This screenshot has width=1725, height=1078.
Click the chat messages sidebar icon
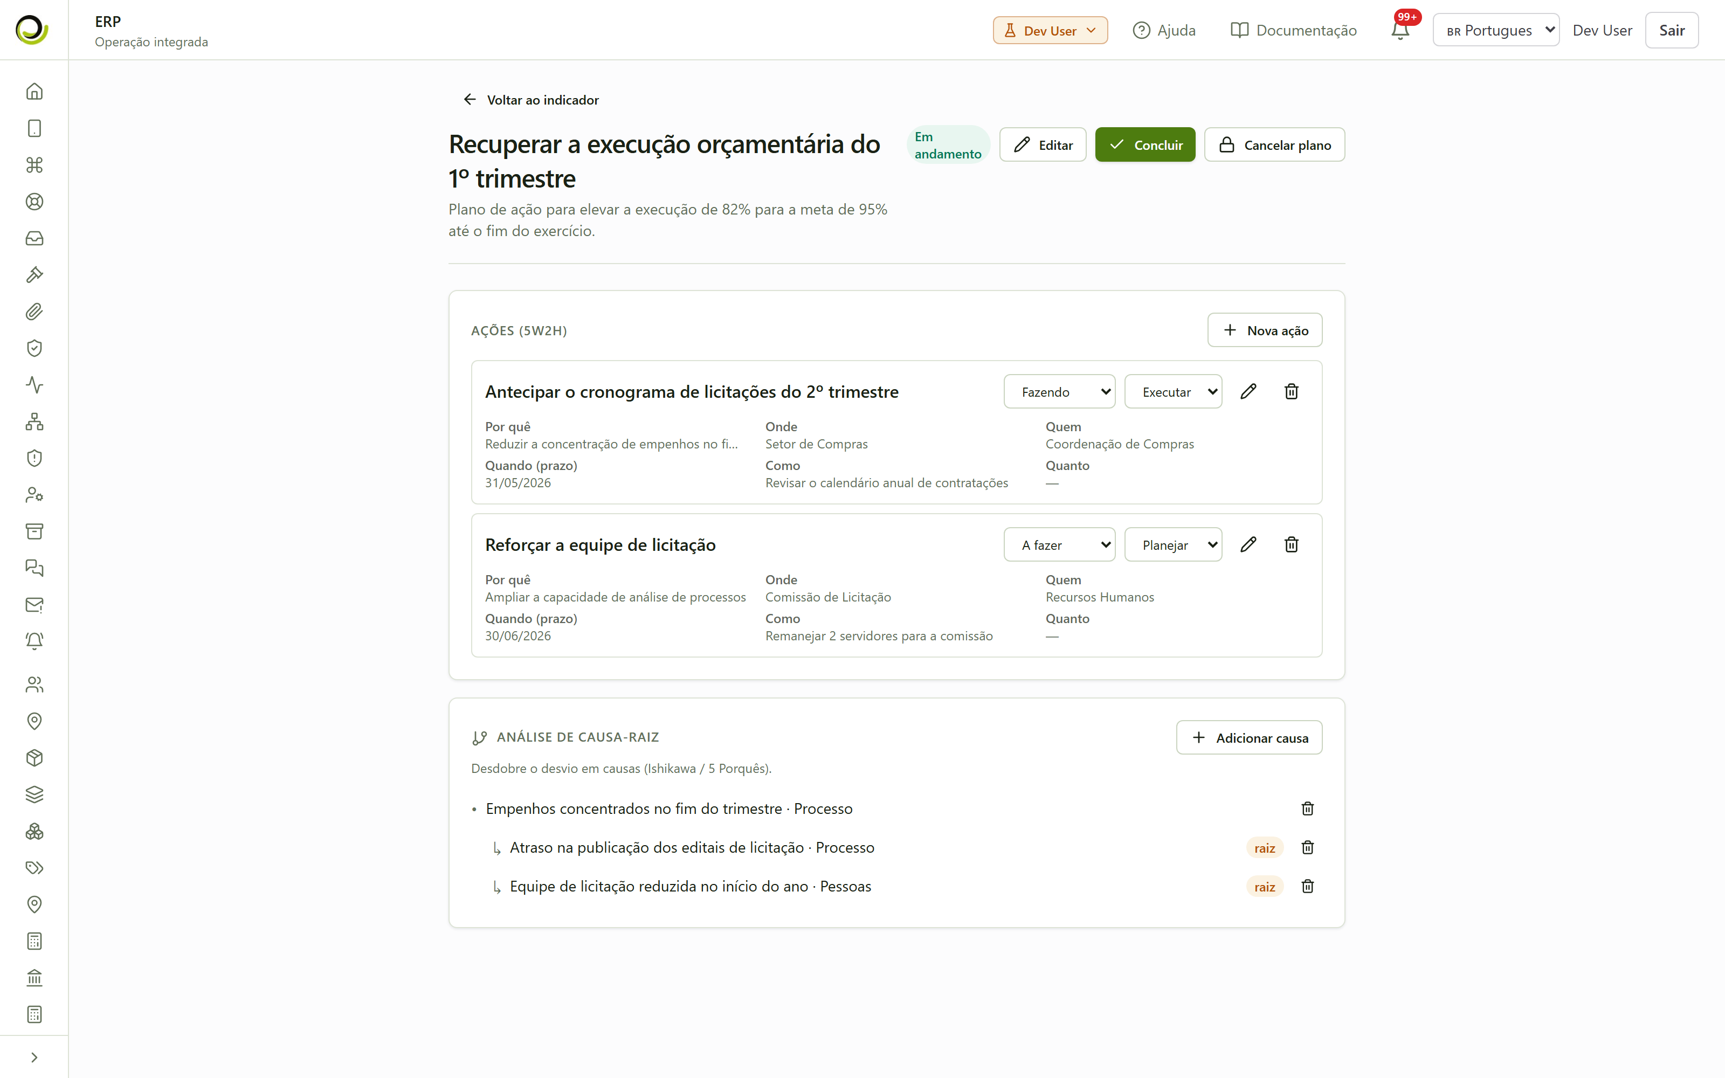[x=34, y=568]
